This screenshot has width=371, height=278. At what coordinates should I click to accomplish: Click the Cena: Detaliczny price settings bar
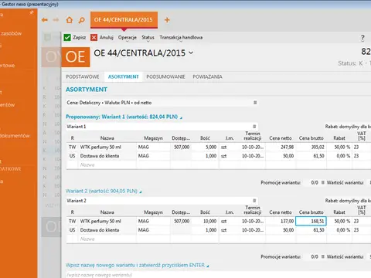(x=162, y=103)
